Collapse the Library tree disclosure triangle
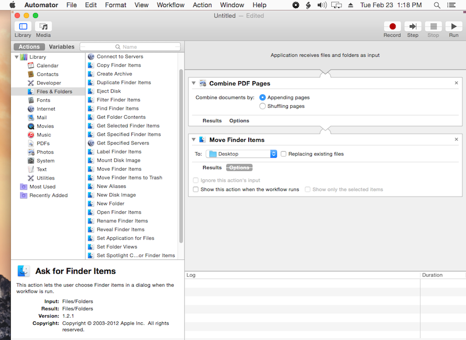Image resolution: width=466 pixels, height=340 pixels. 17,57
